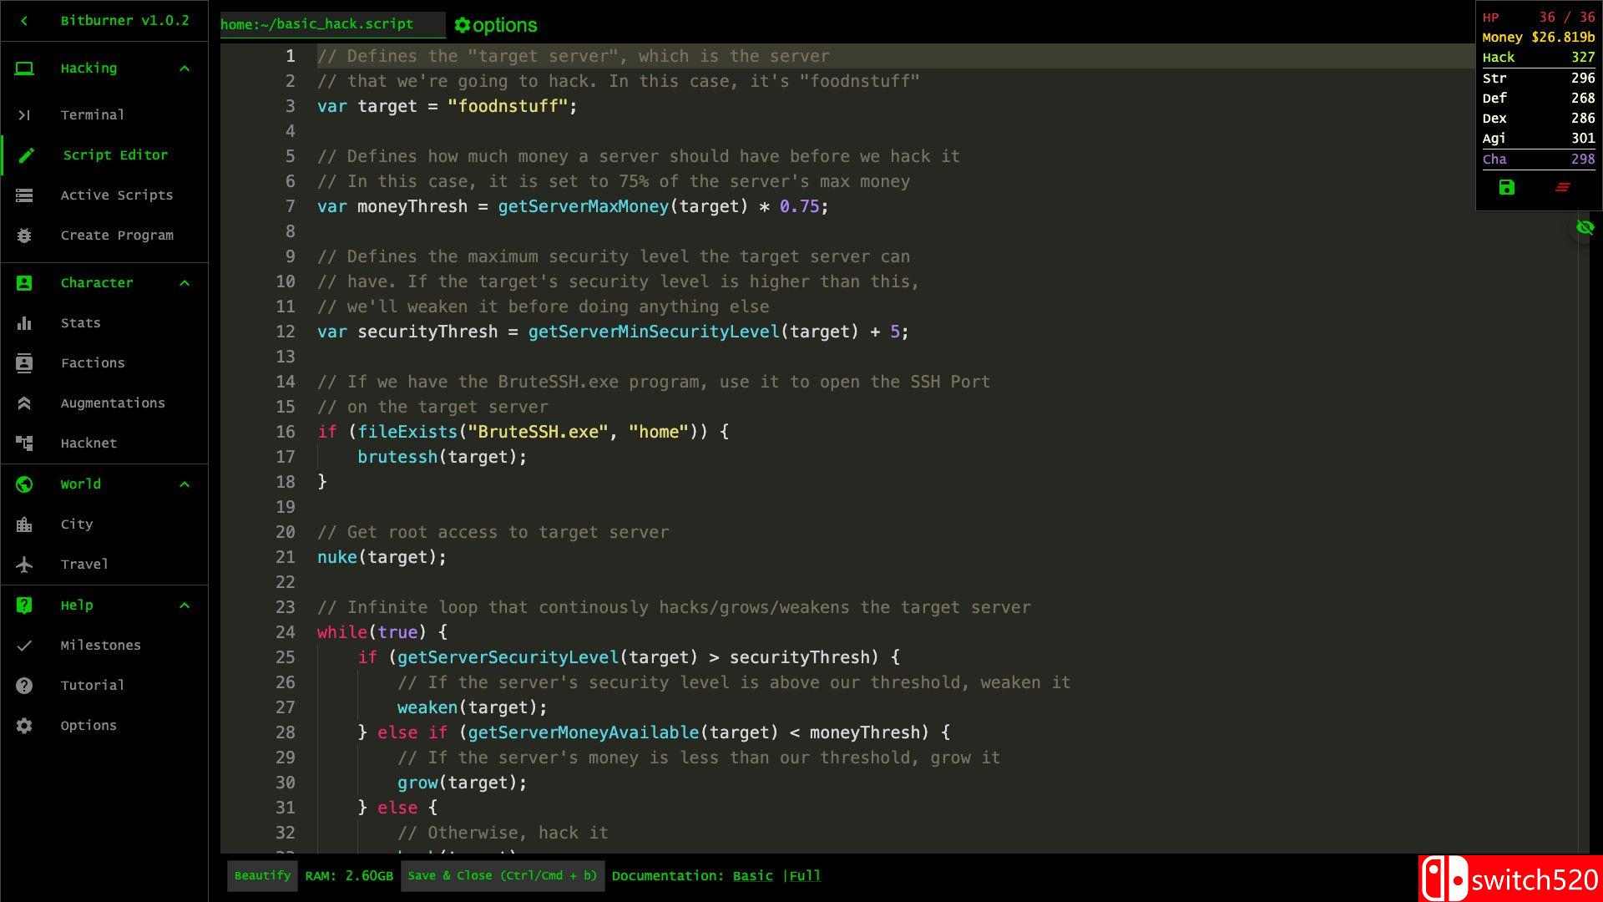Toggle overview panel visibility eye icon
Screen dimensions: 1603x902
pyautogui.click(x=1585, y=227)
